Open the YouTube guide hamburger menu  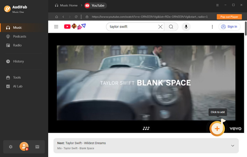(x=56, y=27)
